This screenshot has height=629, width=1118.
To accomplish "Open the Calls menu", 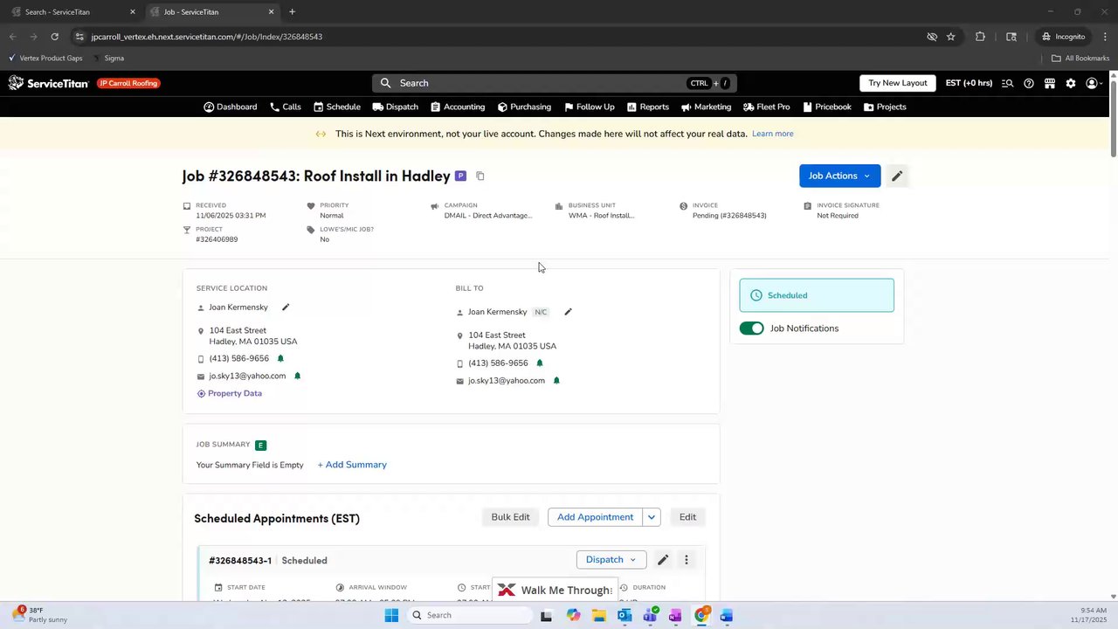I will [x=286, y=107].
